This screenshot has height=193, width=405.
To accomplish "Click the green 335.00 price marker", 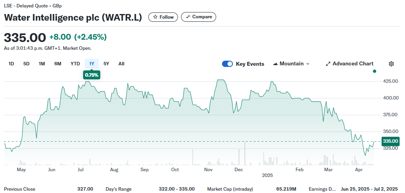I will (x=391, y=141).
